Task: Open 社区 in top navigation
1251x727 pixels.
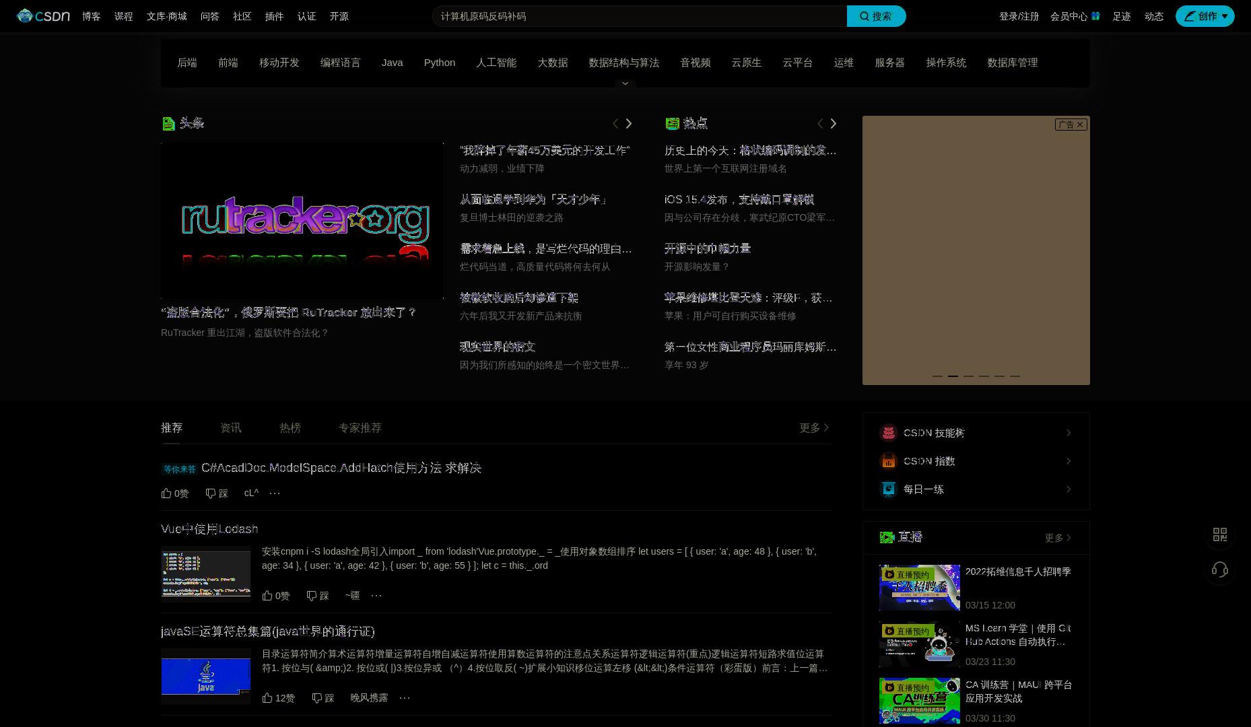Action: pyautogui.click(x=242, y=16)
